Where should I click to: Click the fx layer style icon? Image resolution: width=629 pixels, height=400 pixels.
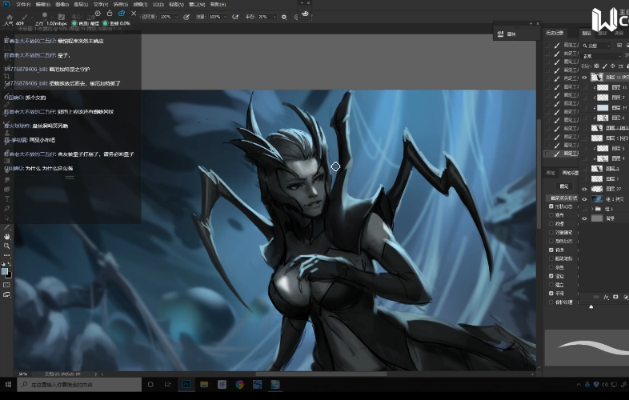point(606,297)
